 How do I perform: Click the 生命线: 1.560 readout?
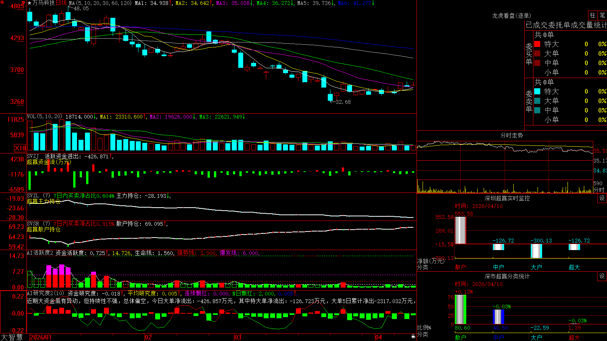[x=154, y=253]
